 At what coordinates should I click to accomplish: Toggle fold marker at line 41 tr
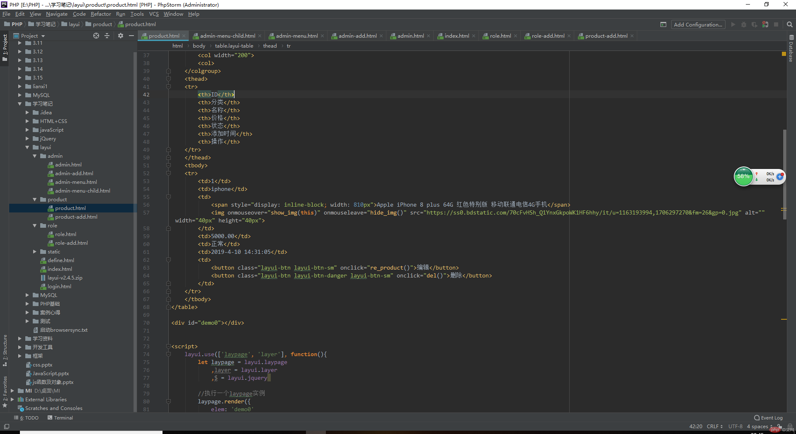click(x=168, y=87)
